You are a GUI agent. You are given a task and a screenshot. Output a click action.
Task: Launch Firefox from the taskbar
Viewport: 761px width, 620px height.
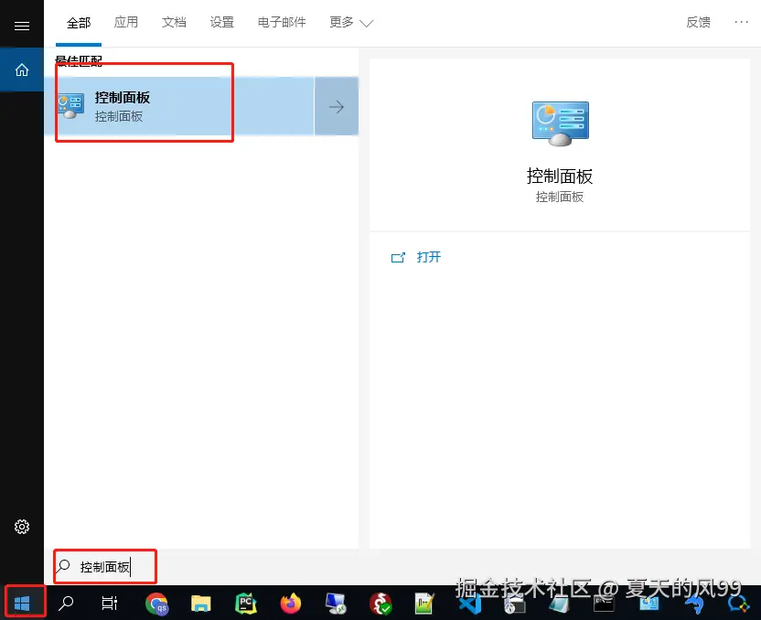[291, 604]
